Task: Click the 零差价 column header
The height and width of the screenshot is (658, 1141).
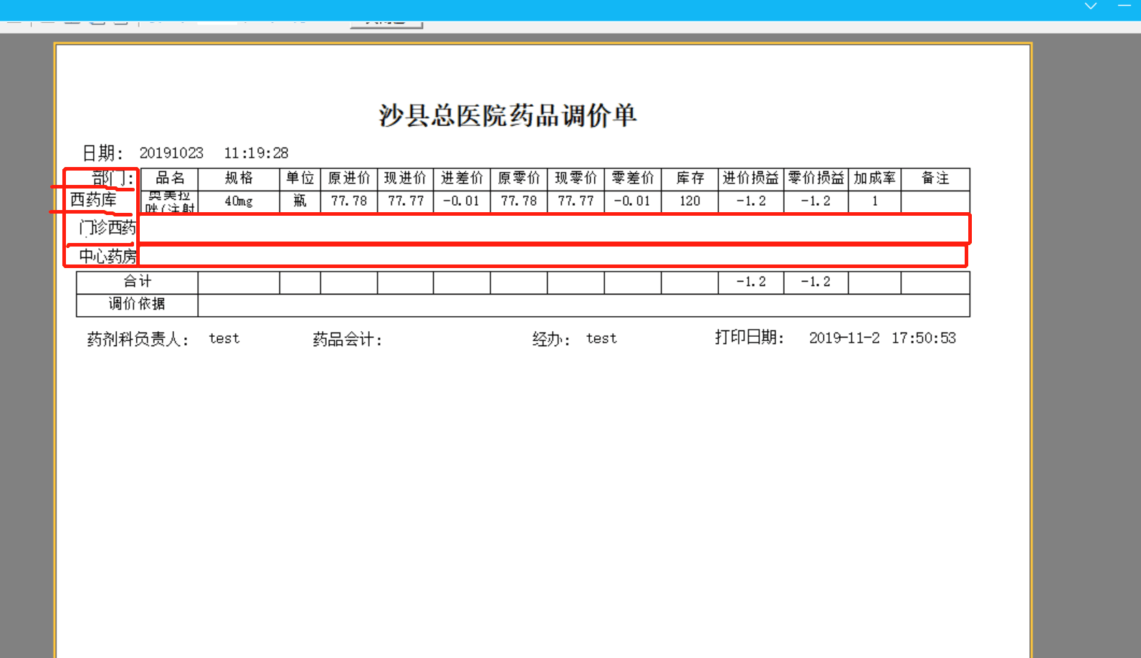Action: [x=633, y=178]
